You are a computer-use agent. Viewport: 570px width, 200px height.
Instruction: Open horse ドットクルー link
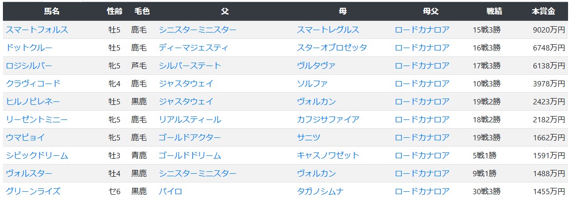click(29, 48)
